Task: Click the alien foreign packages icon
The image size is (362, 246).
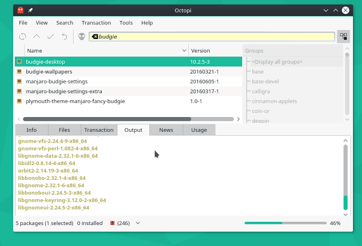Action: (x=82, y=37)
